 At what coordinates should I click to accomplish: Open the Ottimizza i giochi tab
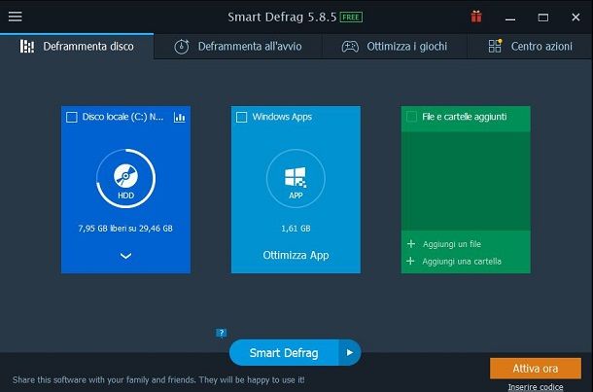395,46
